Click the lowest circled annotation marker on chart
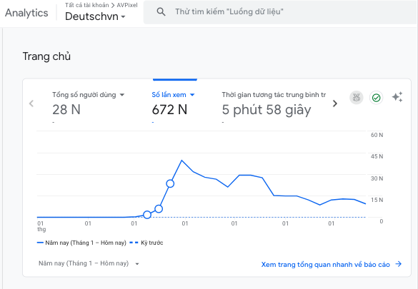Screen dimensions: 418x289 tap(147, 215)
